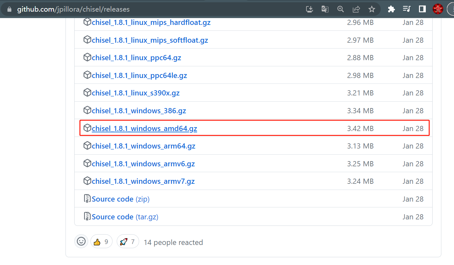Bookmark this page with star icon

coord(372,9)
